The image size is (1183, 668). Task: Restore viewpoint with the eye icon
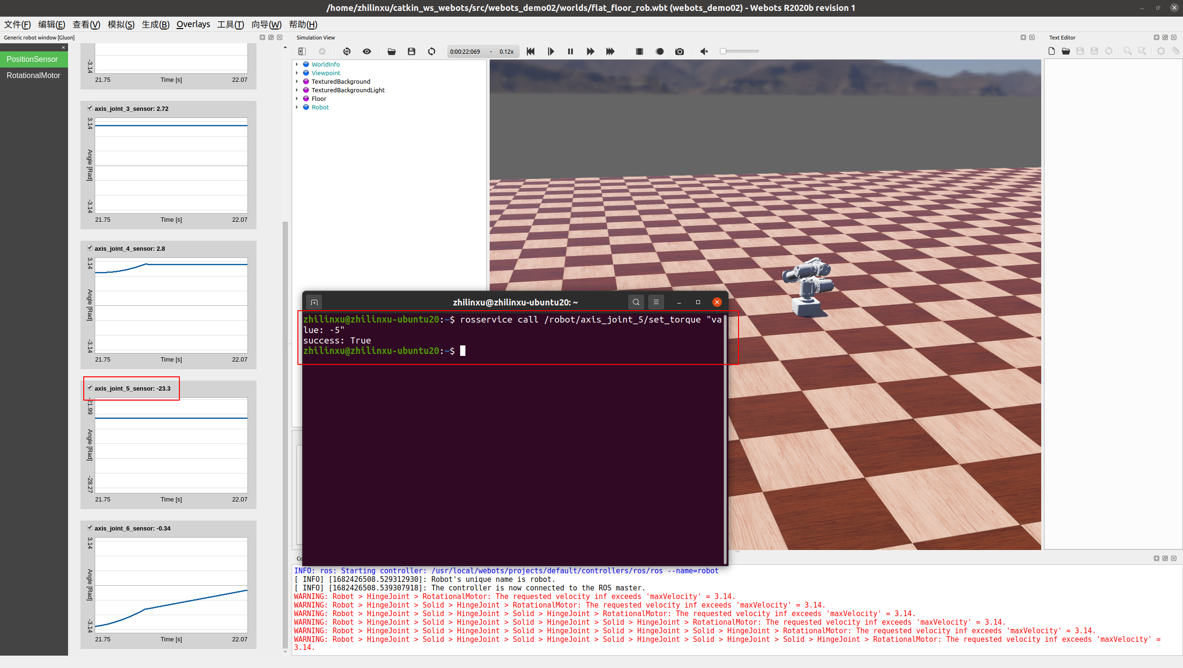point(367,51)
